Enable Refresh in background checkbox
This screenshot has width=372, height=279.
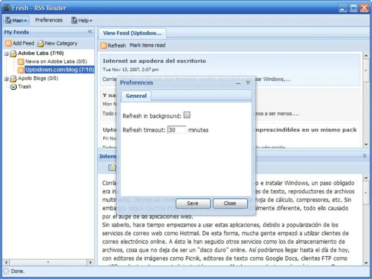187,115
